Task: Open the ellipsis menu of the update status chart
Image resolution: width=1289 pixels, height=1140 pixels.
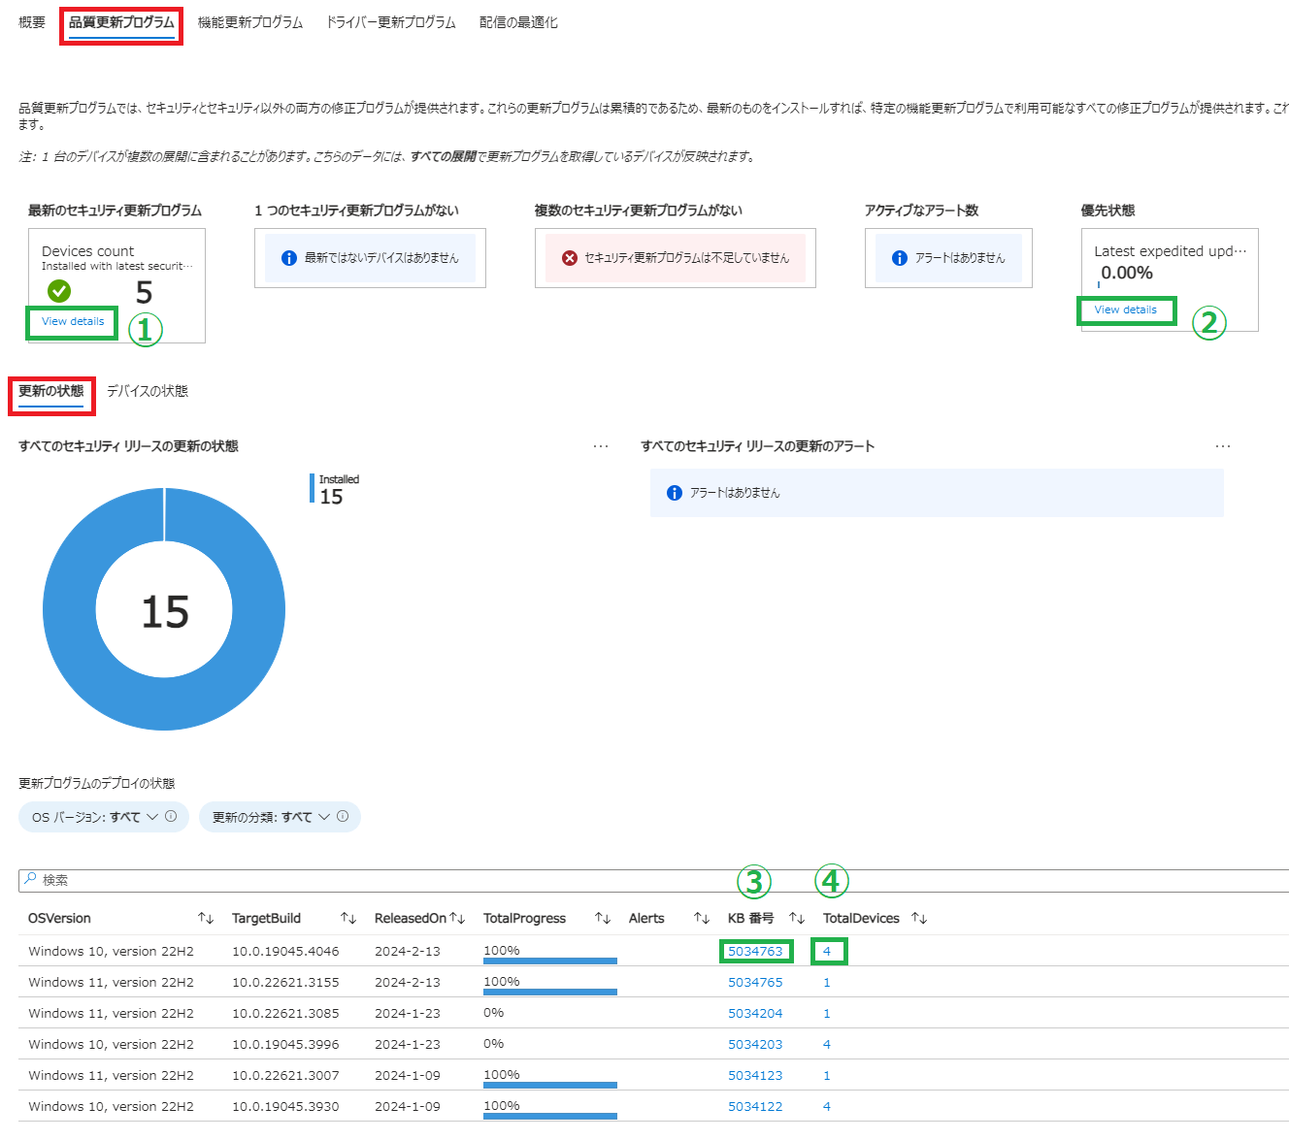Action: 601,446
